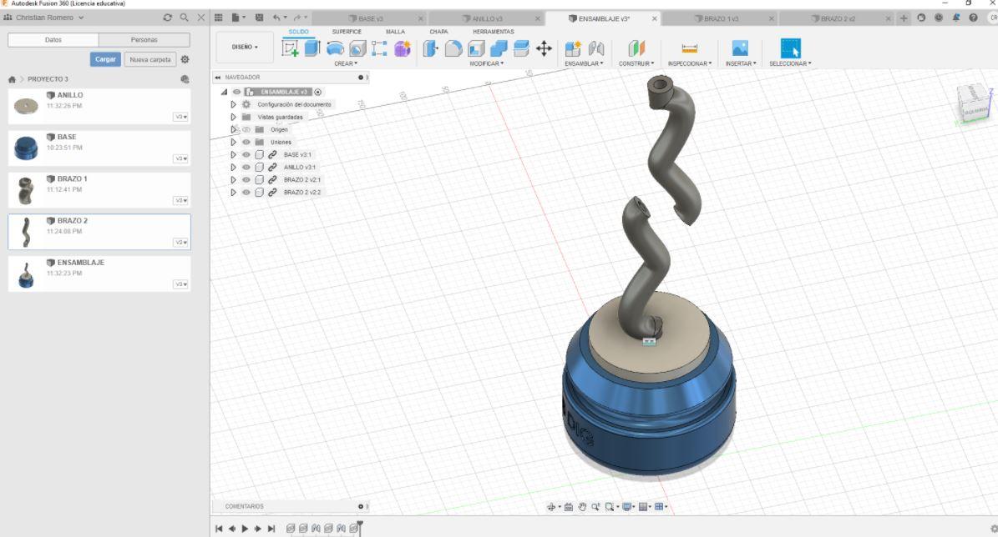
Task: Click the timeline Play button
Action: (x=245, y=528)
